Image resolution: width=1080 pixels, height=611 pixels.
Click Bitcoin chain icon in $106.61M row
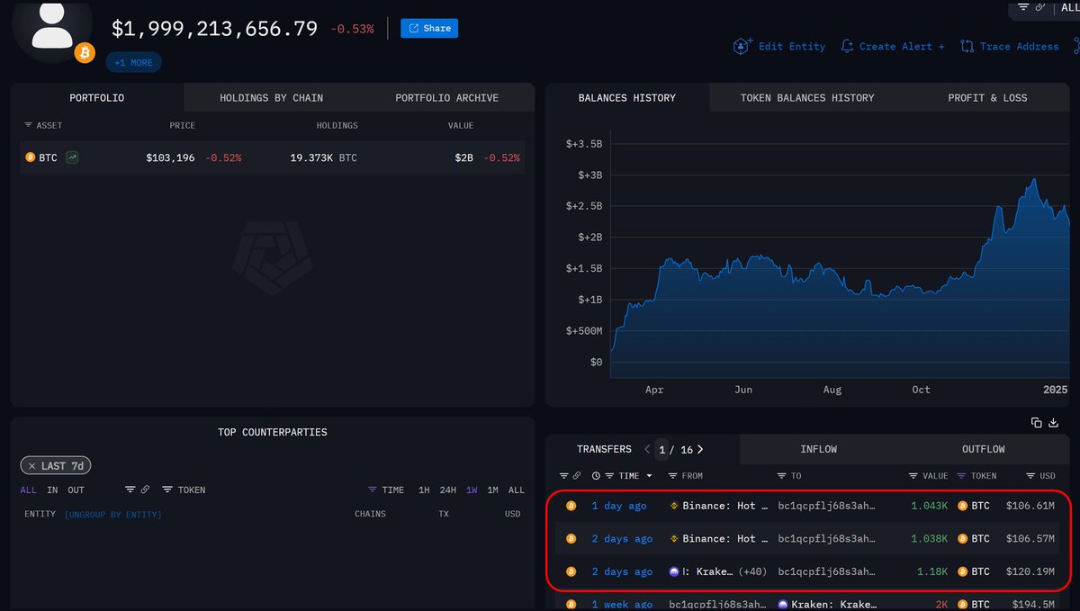570,506
